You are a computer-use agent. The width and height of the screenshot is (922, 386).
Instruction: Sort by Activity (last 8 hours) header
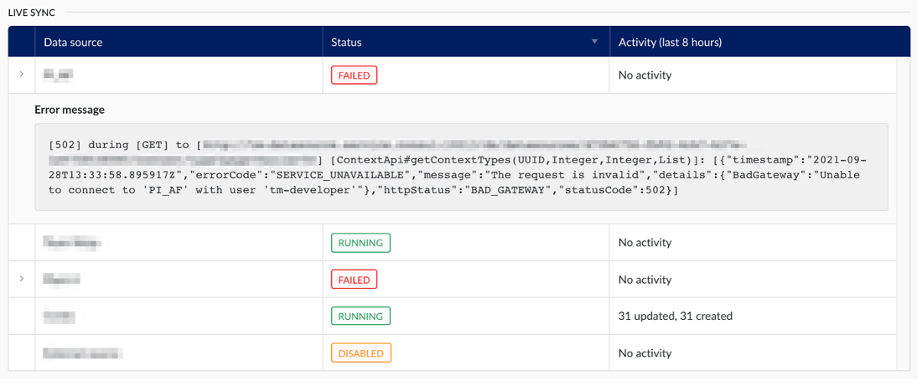coord(670,42)
